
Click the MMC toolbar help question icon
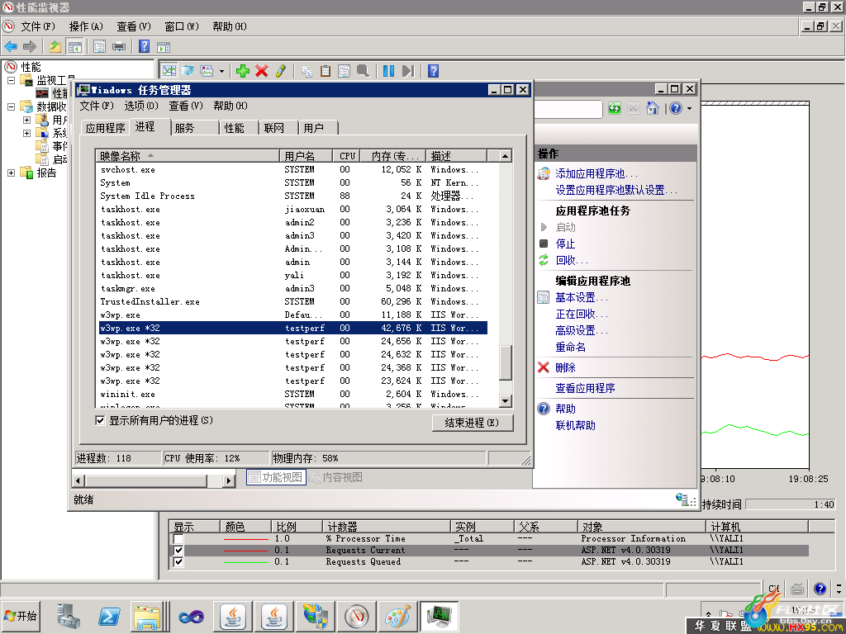(x=144, y=46)
